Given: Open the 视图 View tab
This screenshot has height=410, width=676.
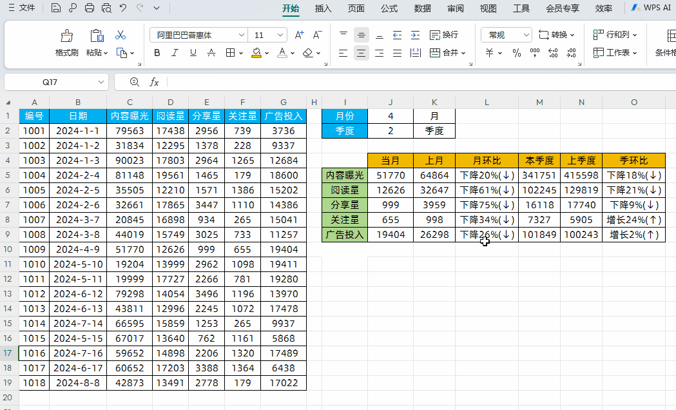Looking at the screenshot, I should coord(488,8).
